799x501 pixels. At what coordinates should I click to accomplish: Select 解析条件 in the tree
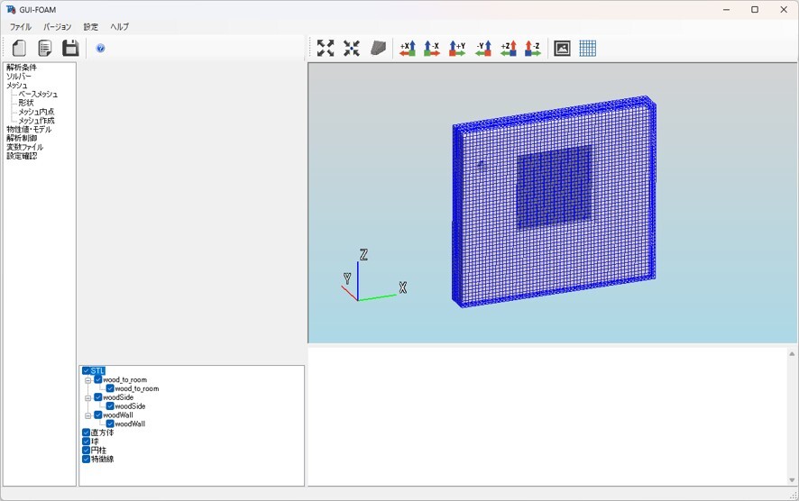(22, 68)
